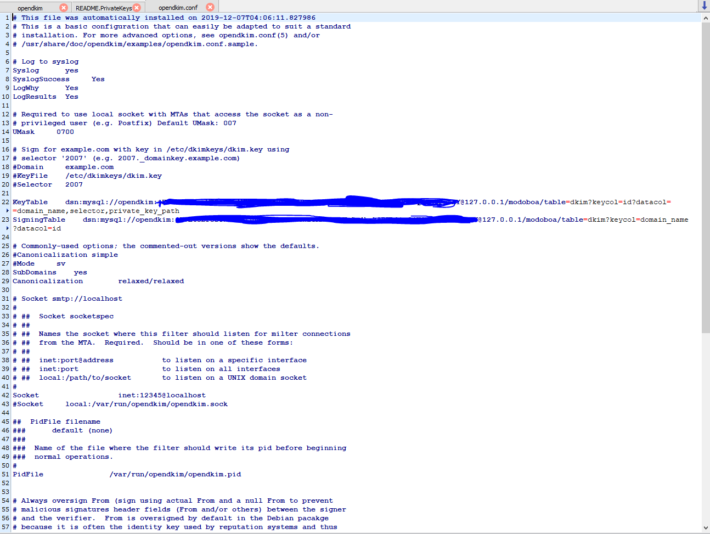Screen dimensions: 710x534
Task: Click the 'Socket socketspec' comment line
Action: point(63,316)
